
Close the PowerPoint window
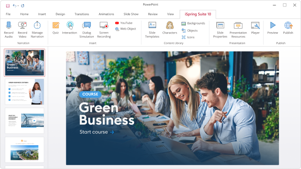(295, 5)
